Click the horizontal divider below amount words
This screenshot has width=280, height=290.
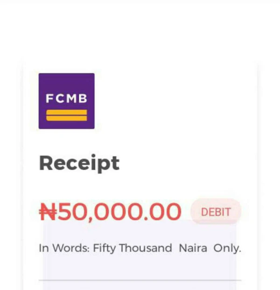point(140,280)
